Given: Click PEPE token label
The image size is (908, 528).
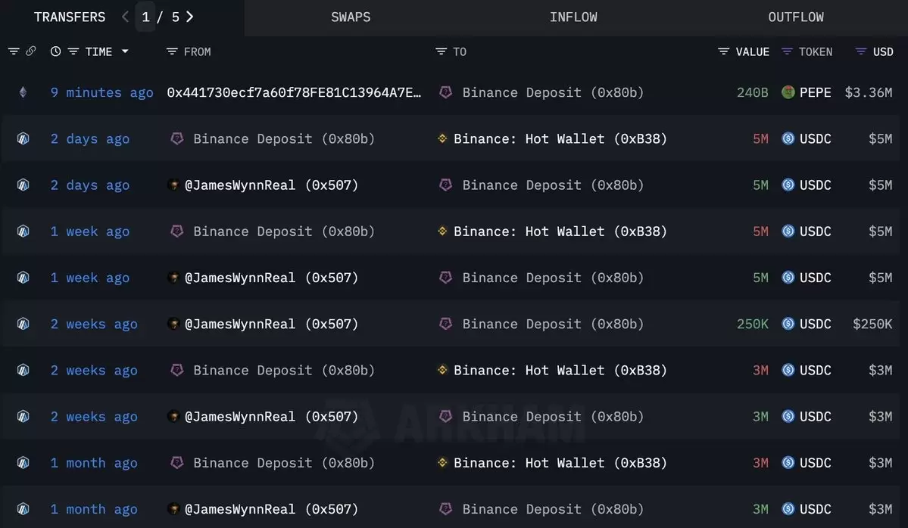Looking at the screenshot, I should tap(816, 92).
